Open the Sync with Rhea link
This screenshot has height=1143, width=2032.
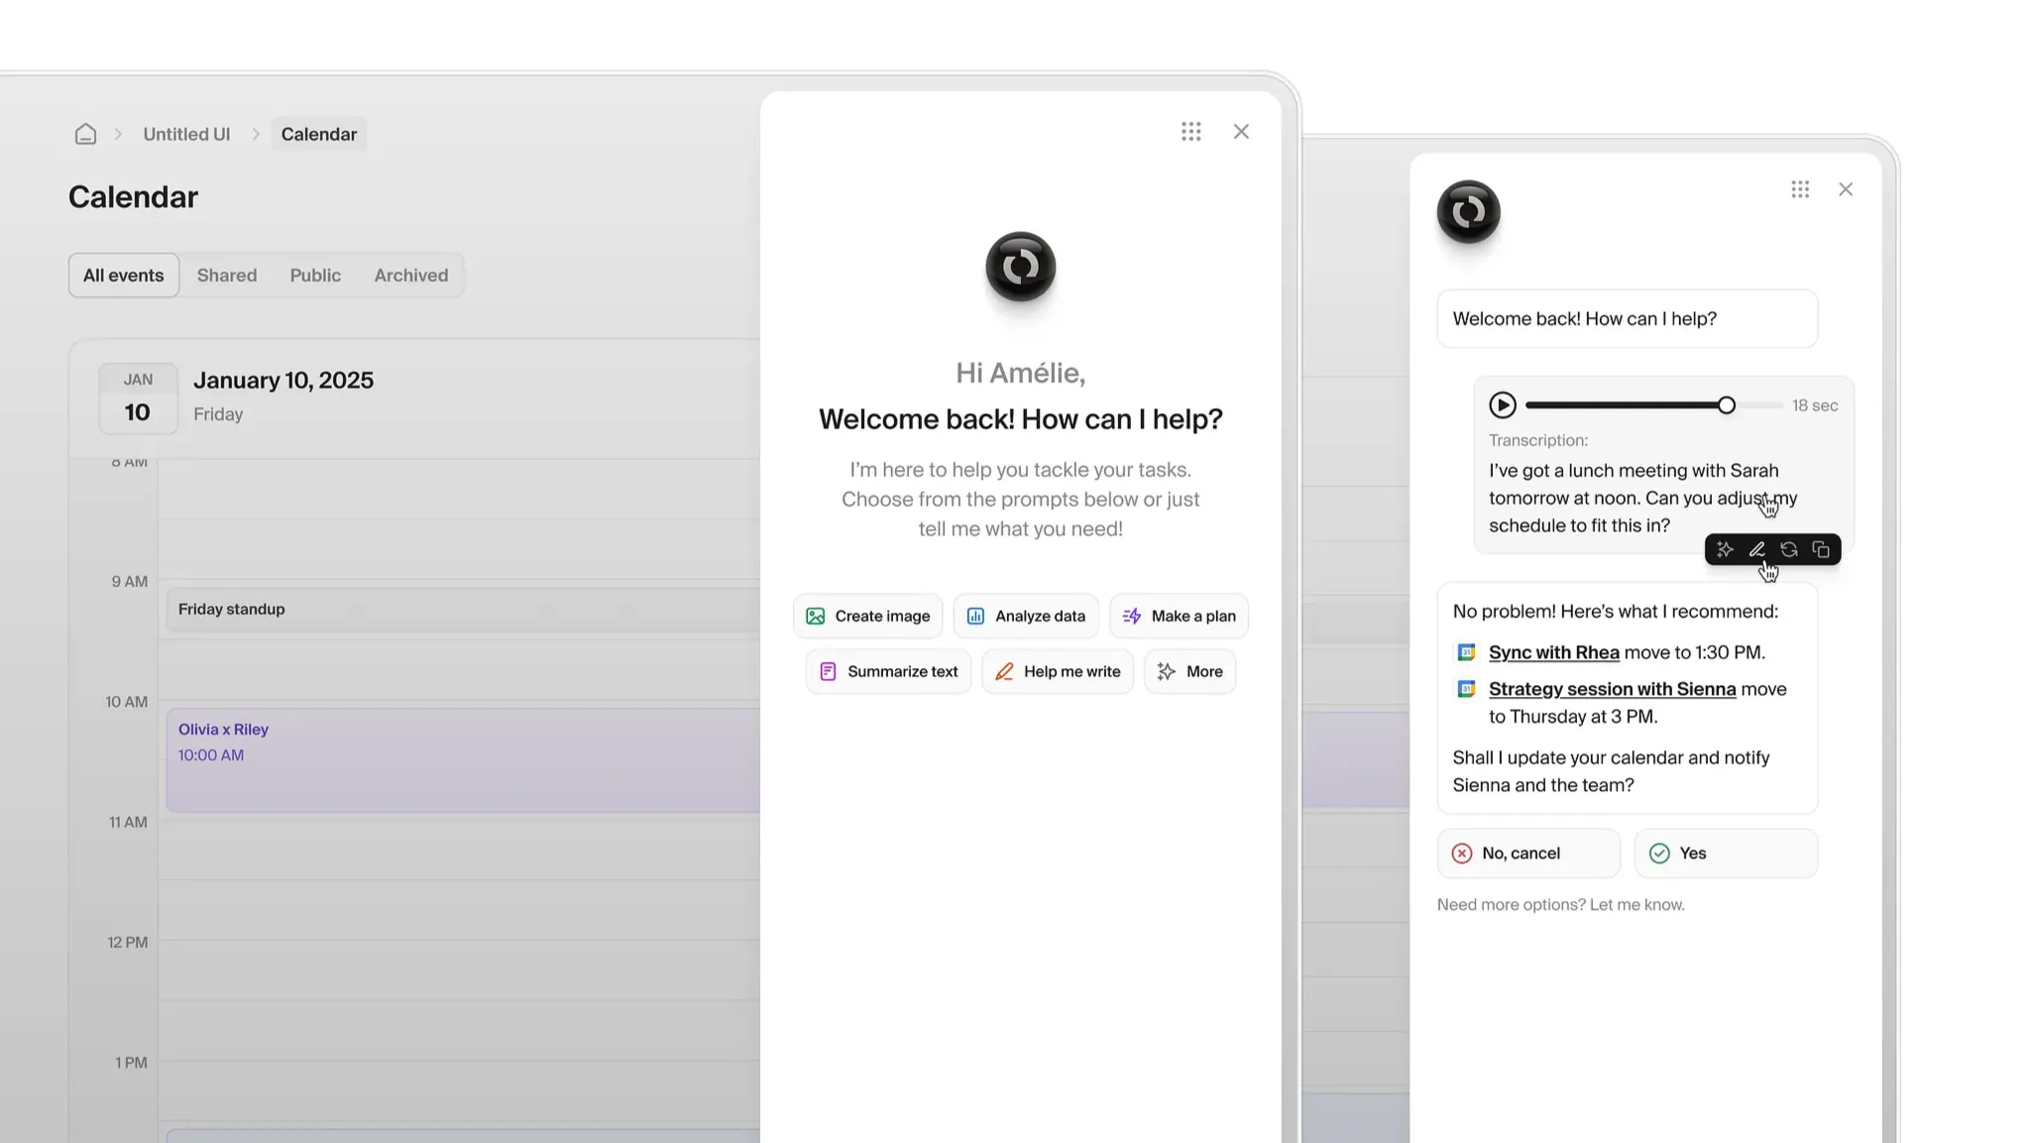click(x=1553, y=652)
